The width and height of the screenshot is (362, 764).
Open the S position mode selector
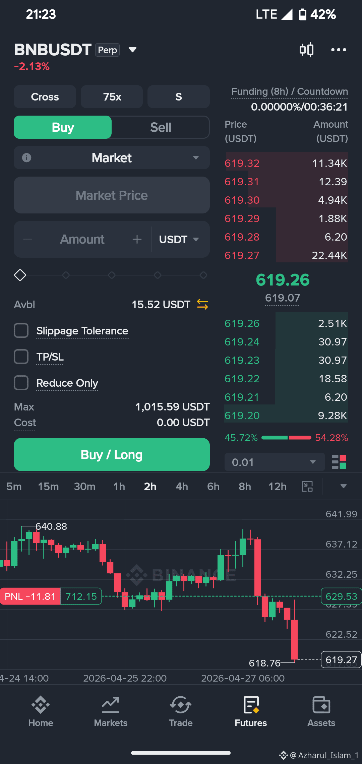pyautogui.click(x=179, y=97)
